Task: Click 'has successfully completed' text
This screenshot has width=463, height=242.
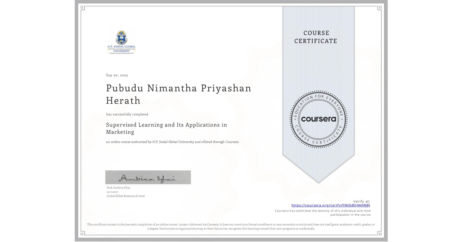Action: [127, 114]
